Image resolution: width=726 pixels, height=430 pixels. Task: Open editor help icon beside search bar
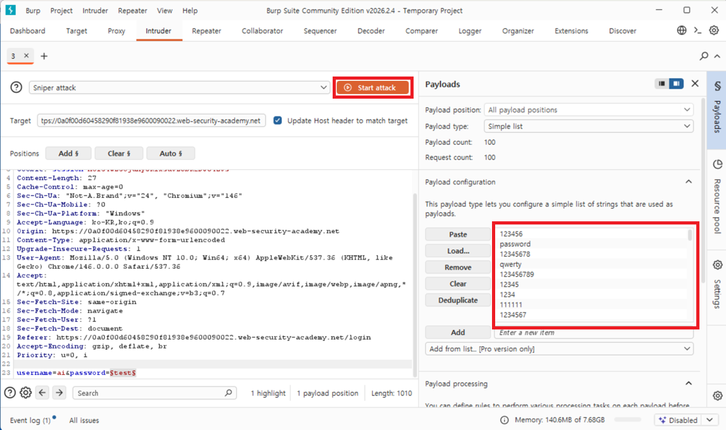9,393
